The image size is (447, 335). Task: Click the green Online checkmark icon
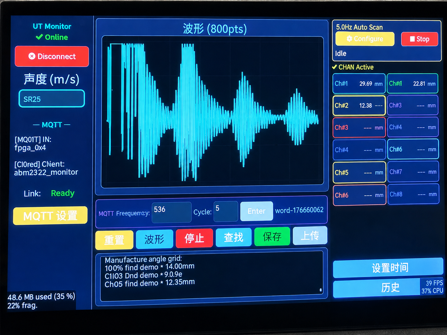tap(39, 37)
